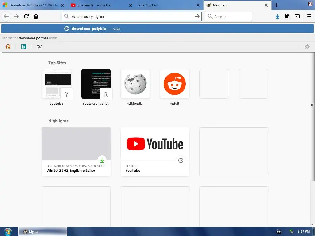This screenshot has height=236, width=315.
Task: Click the network tray icon
Action: [292, 232]
